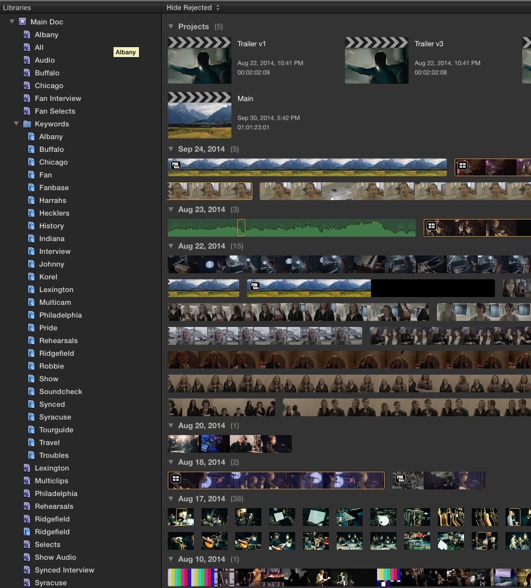Click the keyword icon beside Korel

(32, 277)
